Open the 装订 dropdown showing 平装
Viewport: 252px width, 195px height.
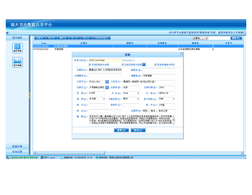click(174, 99)
